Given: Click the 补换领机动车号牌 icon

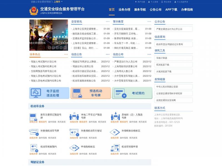Looking at the screenshot, I should coord(34,132).
